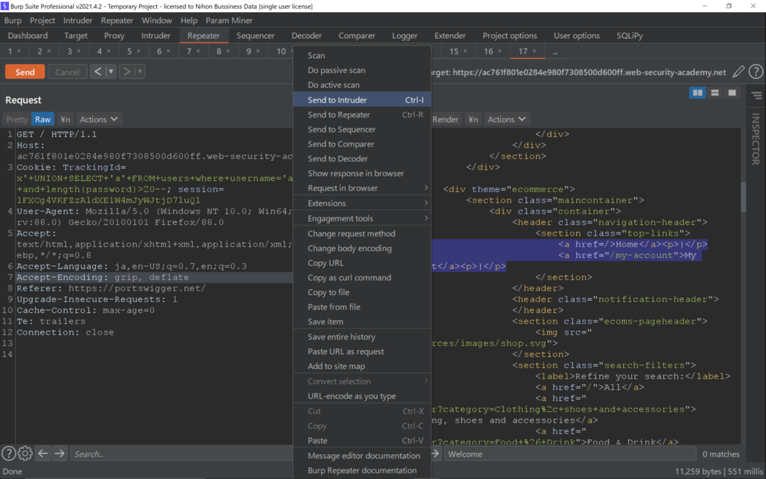This screenshot has width=766, height=479.
Task: Expand Engagement tools submenu
Action: (x=362, y=218)
